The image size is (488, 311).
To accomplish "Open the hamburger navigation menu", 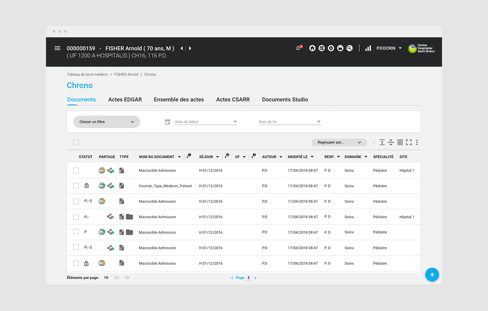I will (x=58, y=48).
